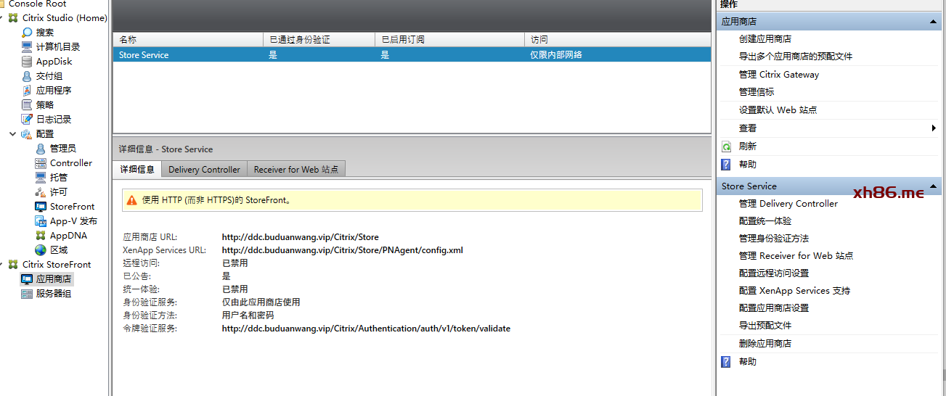Select the Store Service row in the list
The width and height of the screenshot is (946, 396).
tap(412, 54)
